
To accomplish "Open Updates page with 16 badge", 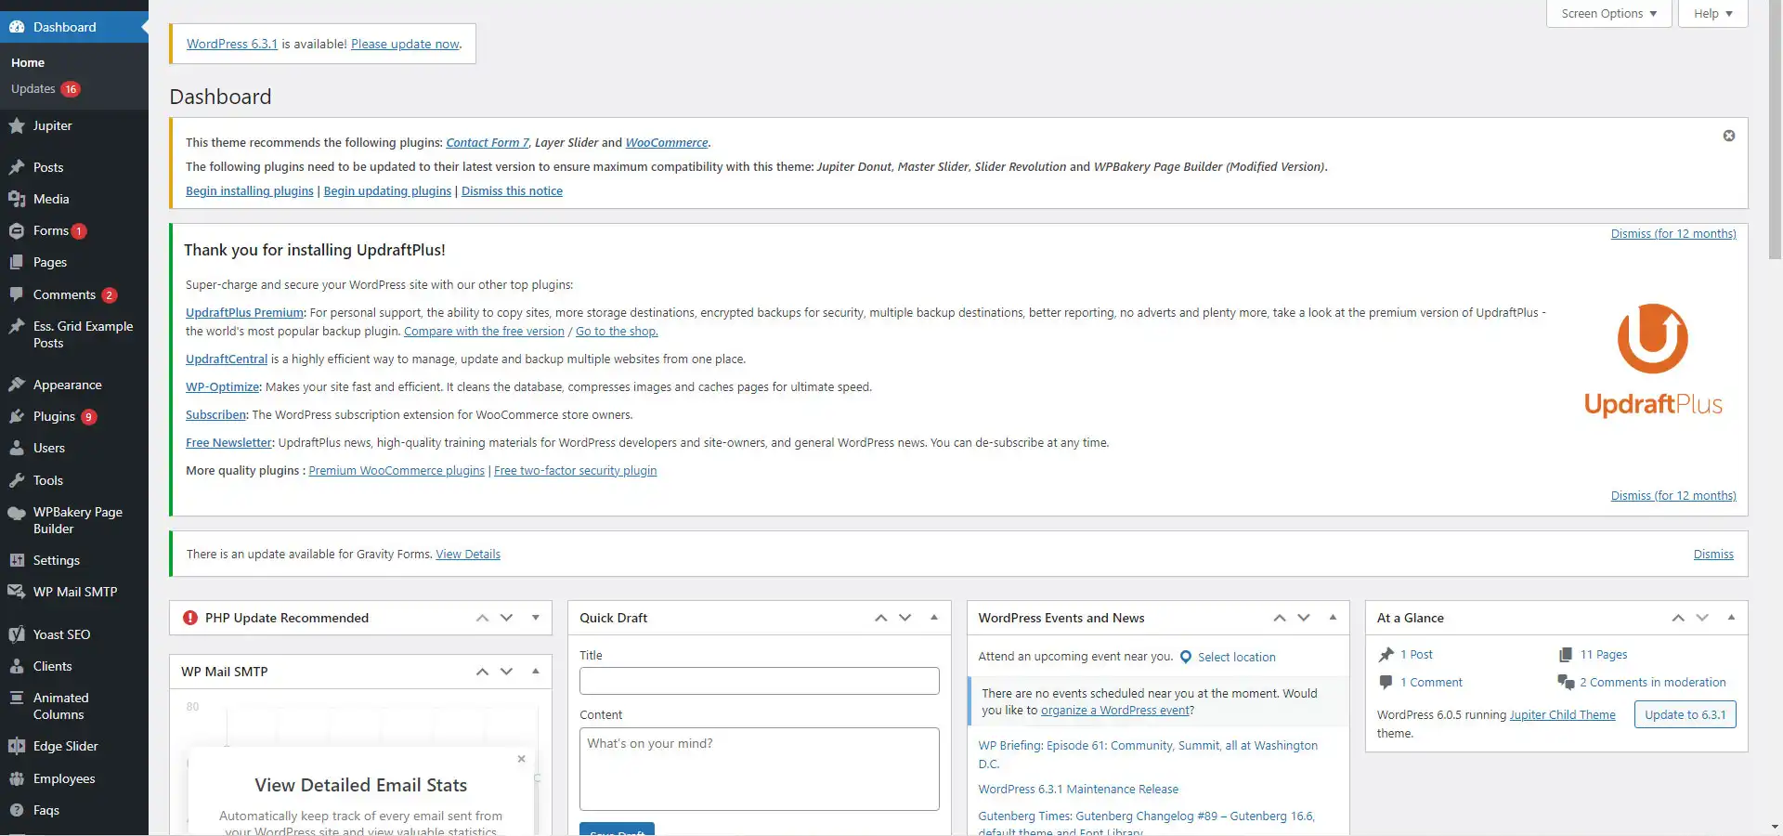I will click(46, 89).
